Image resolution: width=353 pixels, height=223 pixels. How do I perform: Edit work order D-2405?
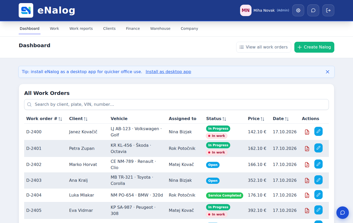coord(318,210)
